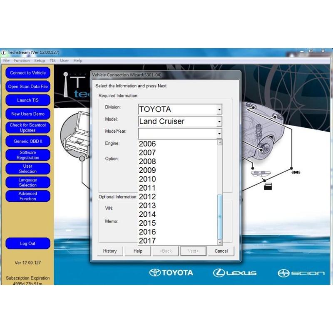Select 2008 in the ModelYear list
Screen dimensions: 333x333
click(x=178, y=162)
